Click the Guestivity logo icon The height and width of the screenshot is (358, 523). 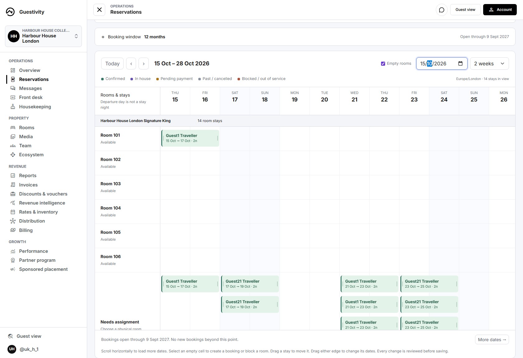10,12
